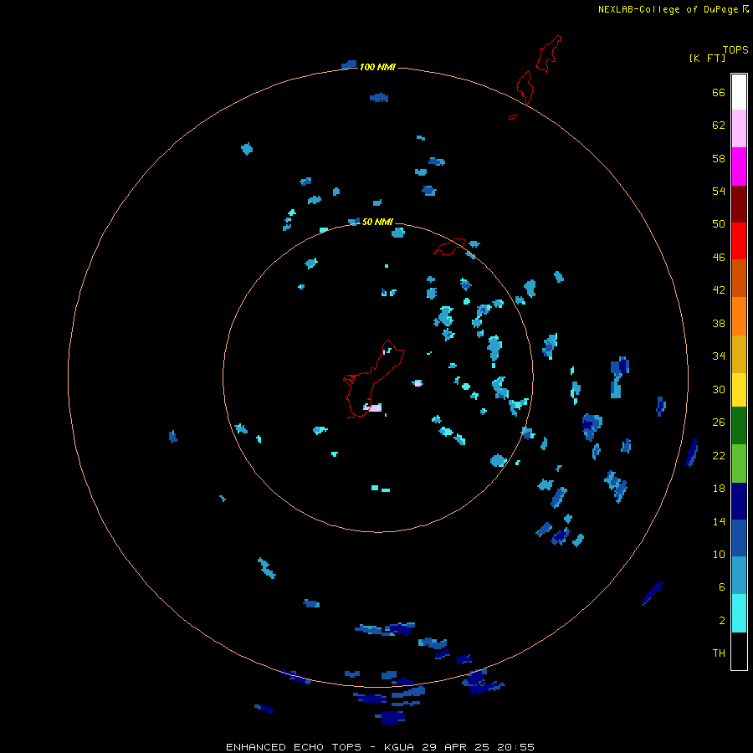Click the red island outline on the 50 NMI ring

click(449, 247)
